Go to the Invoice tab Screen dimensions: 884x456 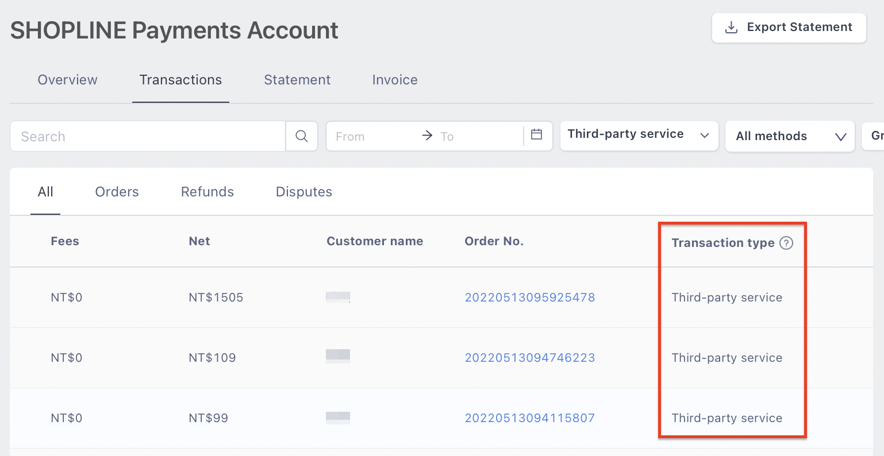click(395, 80)
